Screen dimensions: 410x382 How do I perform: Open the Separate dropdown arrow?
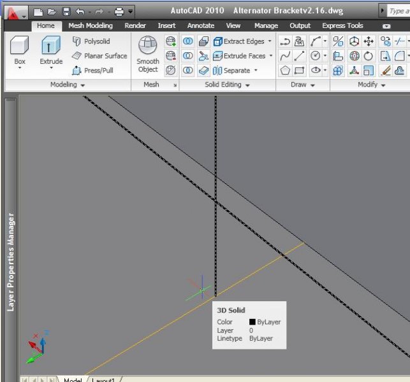click(256, 70)
